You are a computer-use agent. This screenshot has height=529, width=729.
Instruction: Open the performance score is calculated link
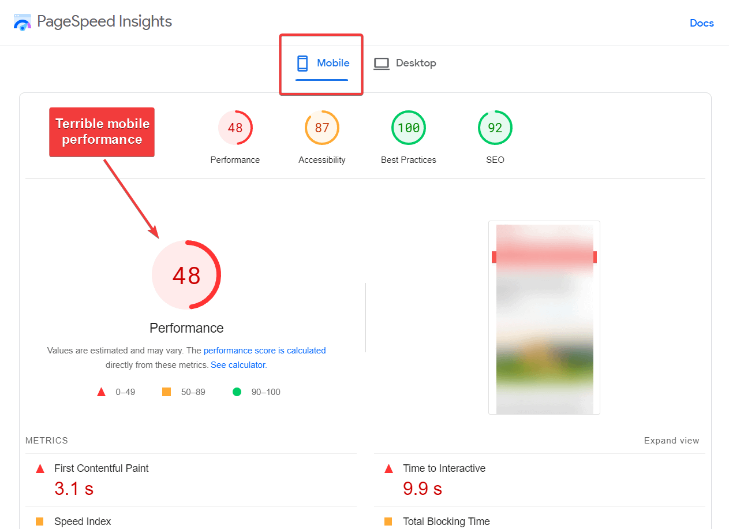click(265, 350)
